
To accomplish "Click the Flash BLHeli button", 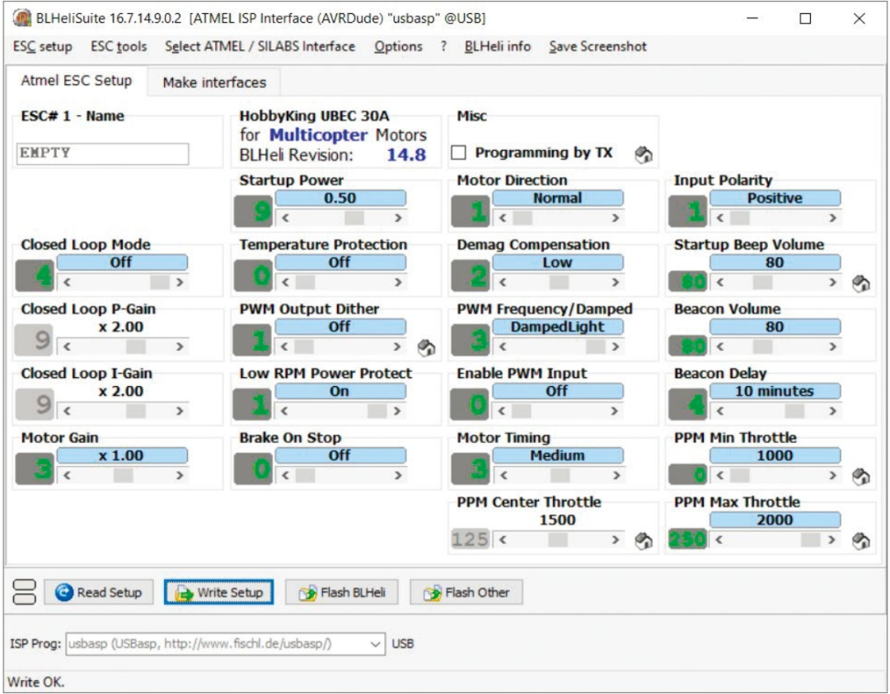I will pos(342,593).
